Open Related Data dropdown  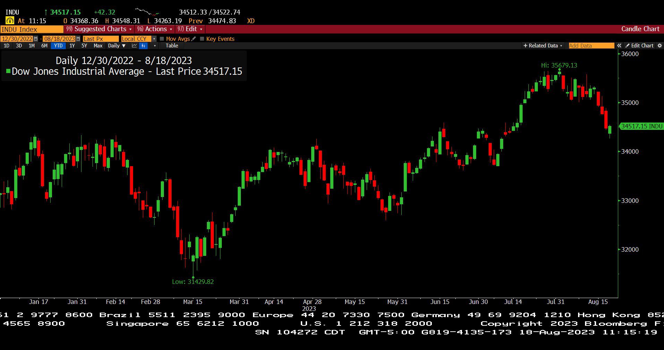pos(543,46)
